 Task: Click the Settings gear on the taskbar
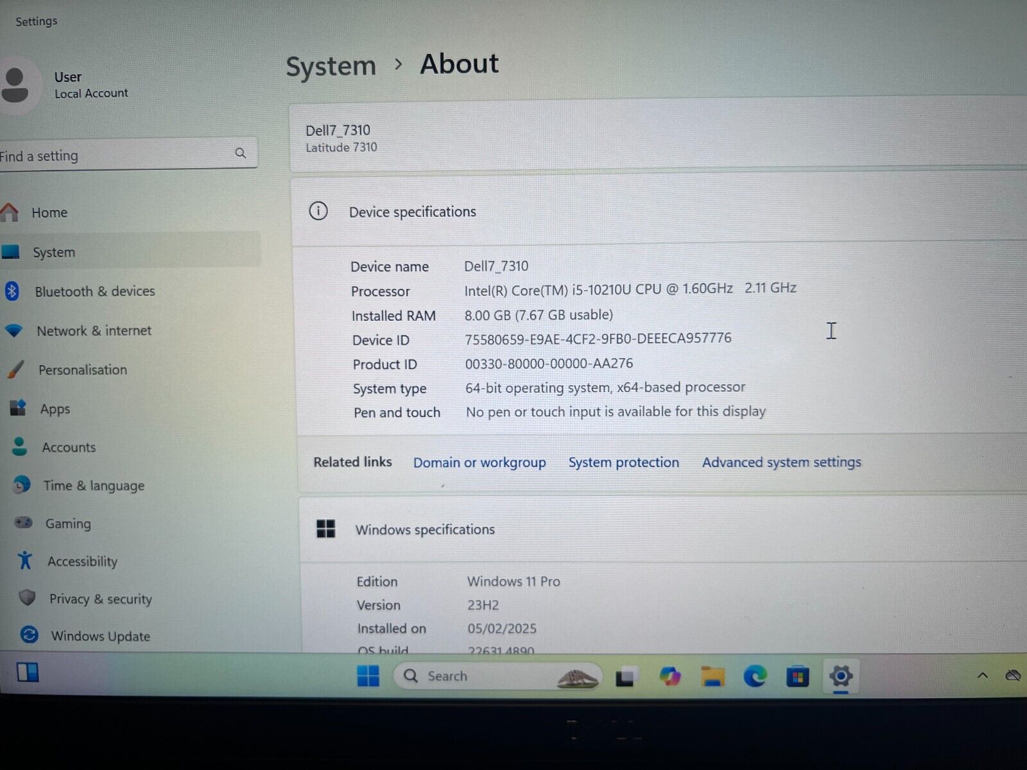[840, 676]
